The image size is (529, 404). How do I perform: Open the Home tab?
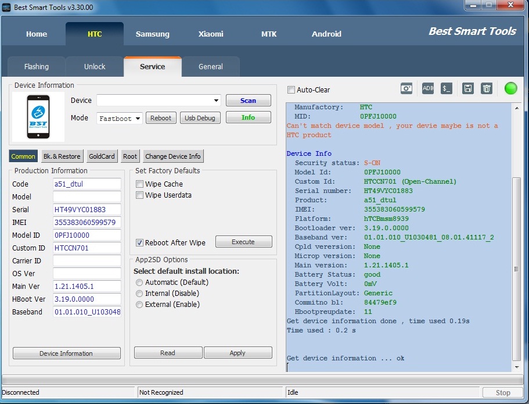pyautogui.click(x=37, y=34)
